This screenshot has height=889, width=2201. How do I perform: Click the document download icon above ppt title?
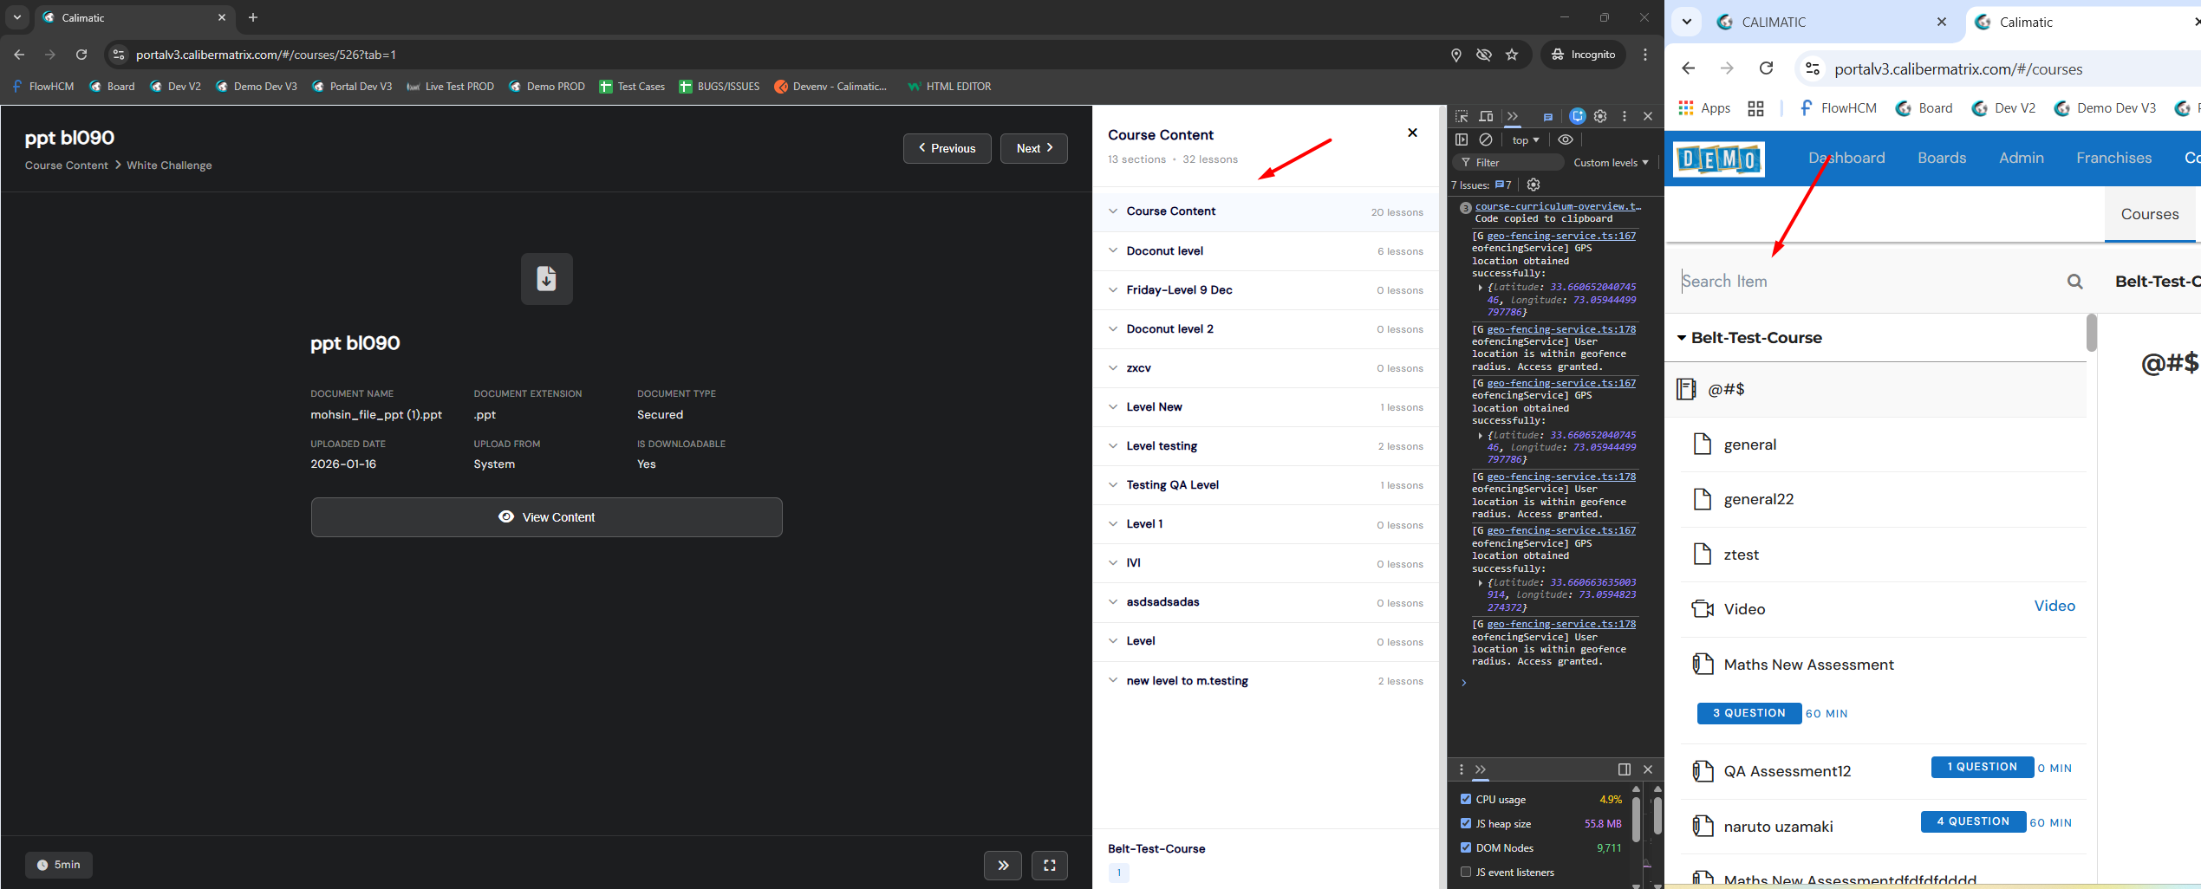(x=546, y=279)
